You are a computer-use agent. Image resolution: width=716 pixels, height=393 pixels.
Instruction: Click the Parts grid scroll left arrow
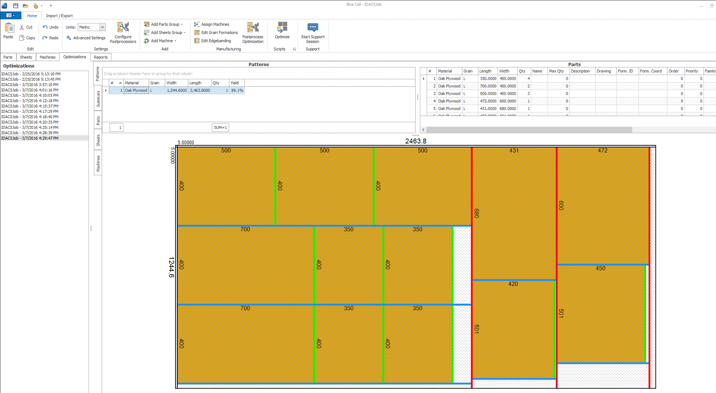(423, 130)
